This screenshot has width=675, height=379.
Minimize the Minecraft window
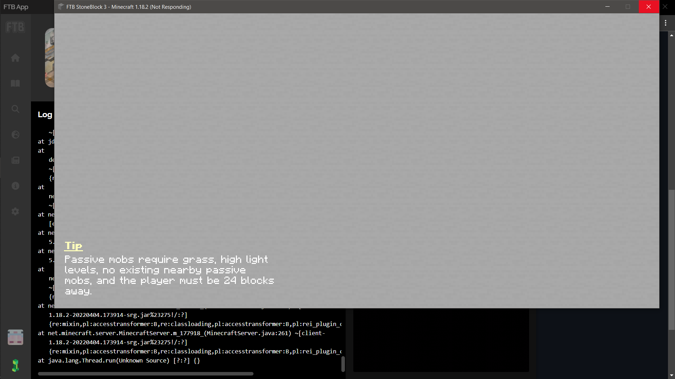(607, 7)
